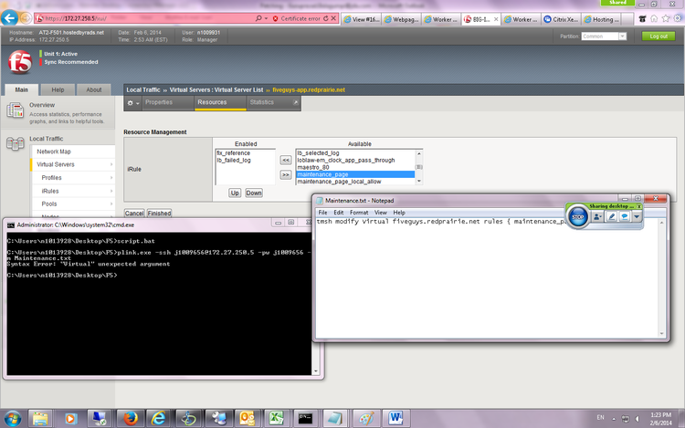This screenshot has height=428, width=685.
Task: Open the Format menu in Notepad
Action: click(358, 212)
